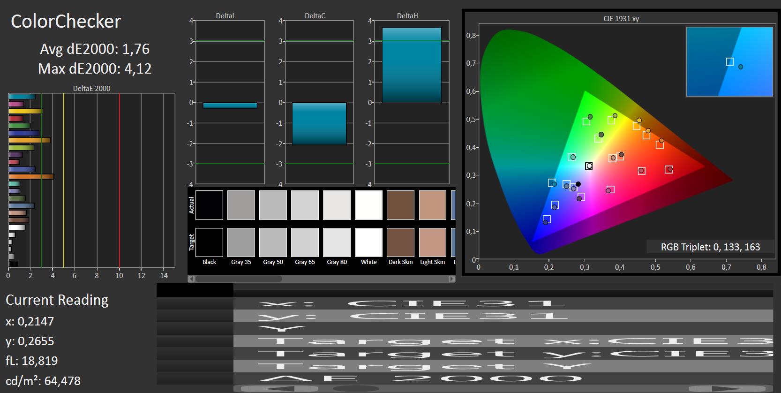Click the Actual Gray 35 swatch

[x=241, y=205]
